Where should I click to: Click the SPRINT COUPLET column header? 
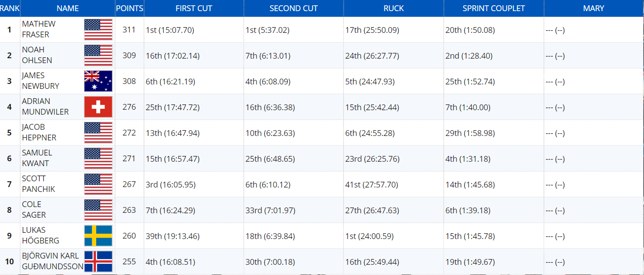493,8
